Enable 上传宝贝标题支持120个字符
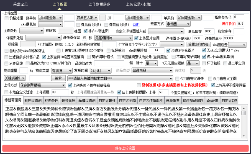251x154 pixels. [x=59, y=51]
